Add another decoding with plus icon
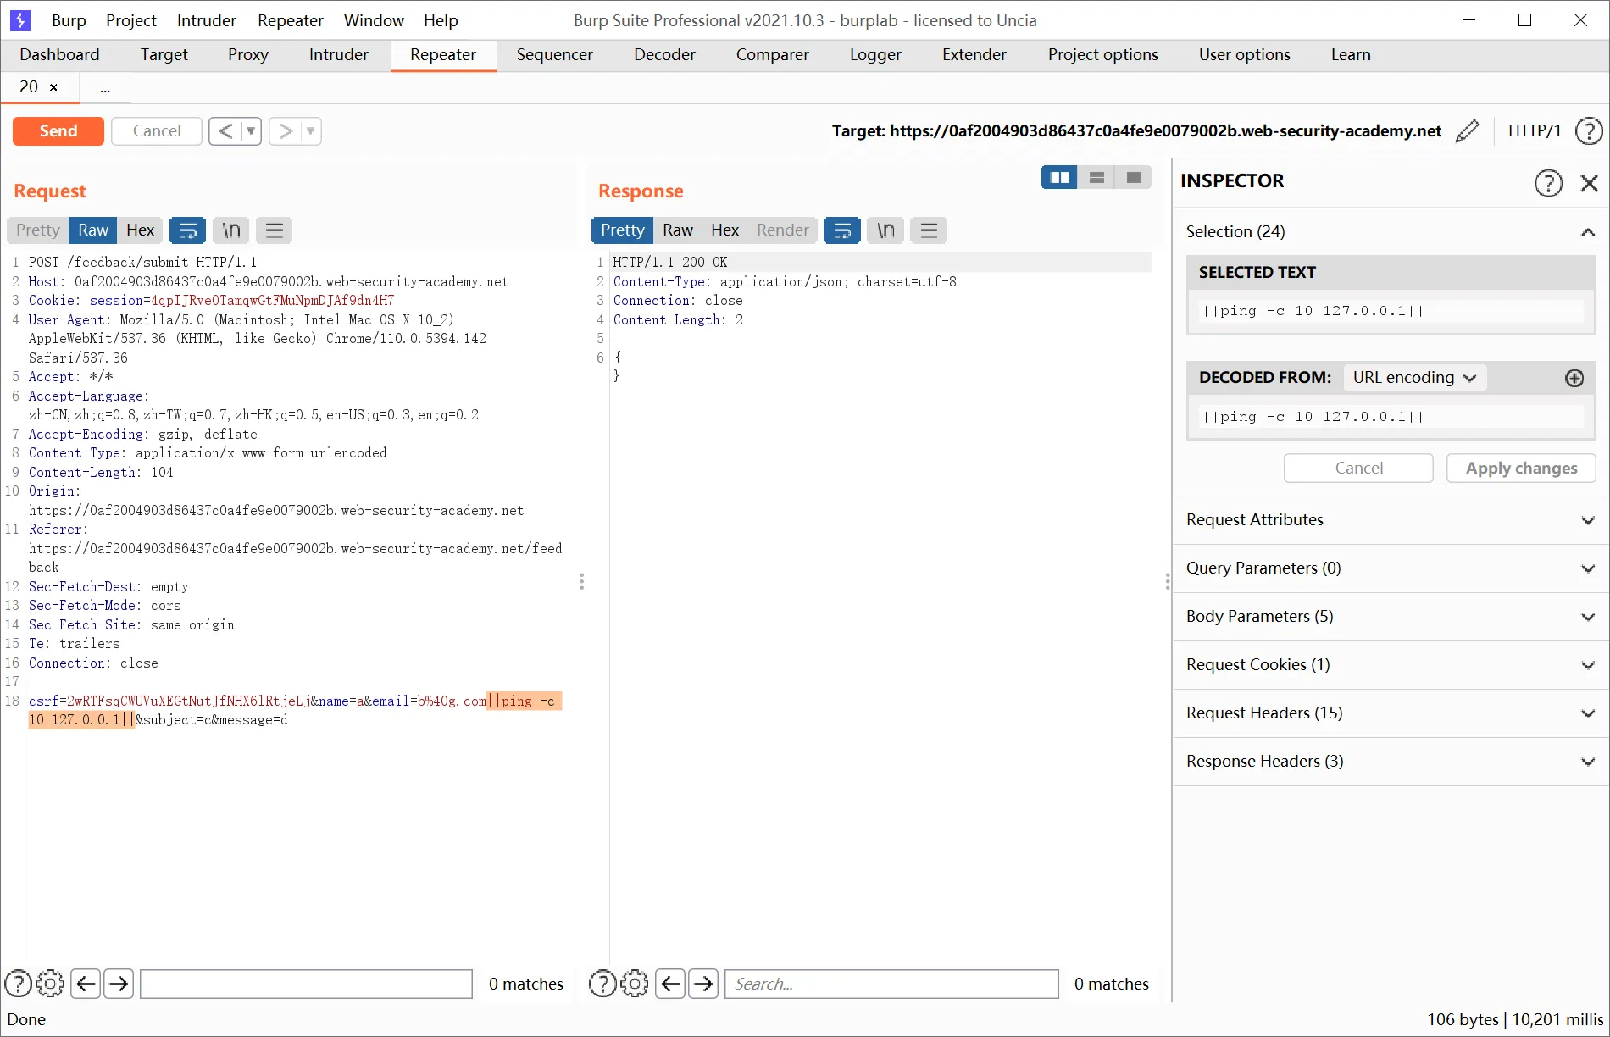 pos(1574,378)
